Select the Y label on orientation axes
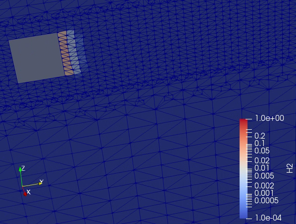This screenshot has width=296, height=224. click(x=42, y=182)
